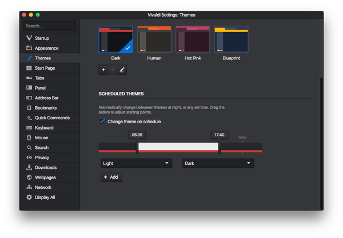Click the command prompt icon for Quick Commands
Viewport: 343px width, 238px height.
[29, 118]
